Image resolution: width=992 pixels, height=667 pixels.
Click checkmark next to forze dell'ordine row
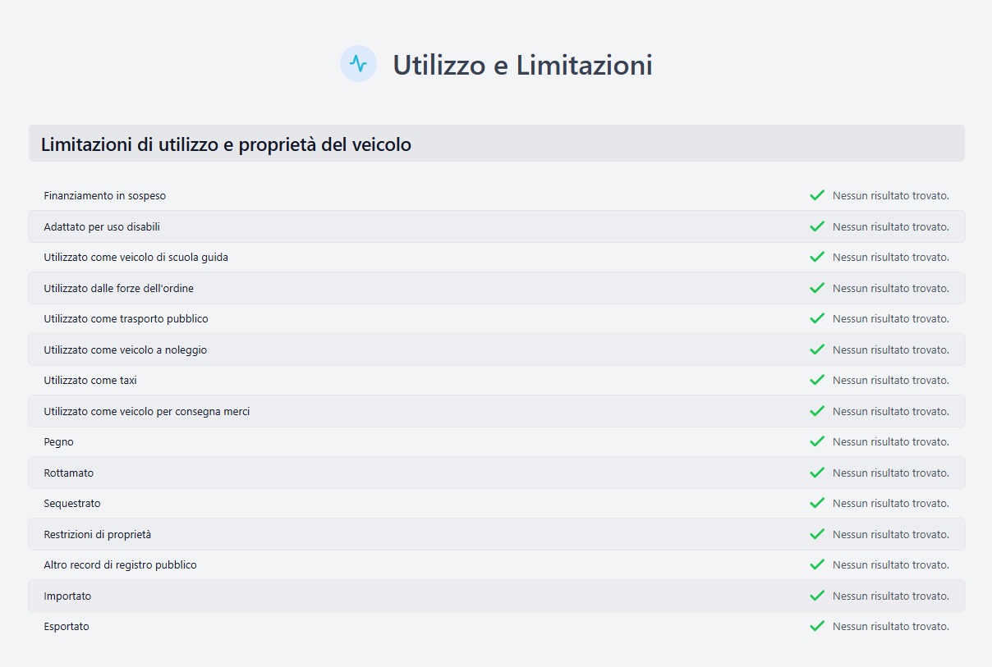pyautogui.click(x=817, y=288)
